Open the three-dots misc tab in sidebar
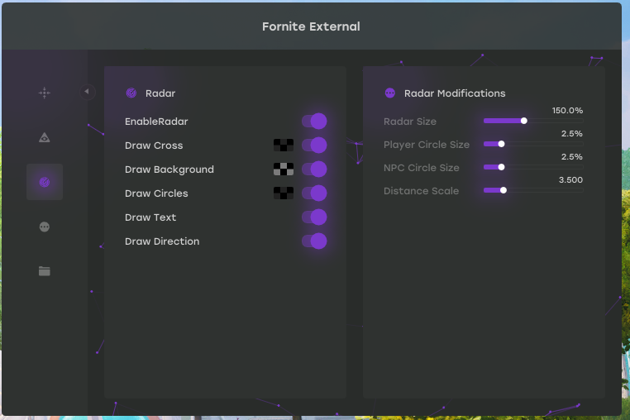Screen dimensions: 630x420 point(44,227)
